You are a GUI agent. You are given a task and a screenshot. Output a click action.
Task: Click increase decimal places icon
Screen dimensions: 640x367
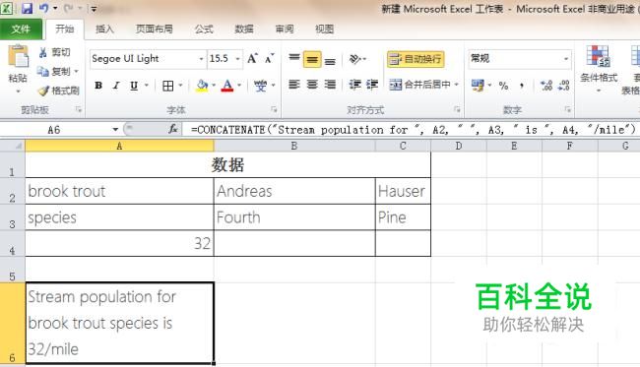coord(546,86)
